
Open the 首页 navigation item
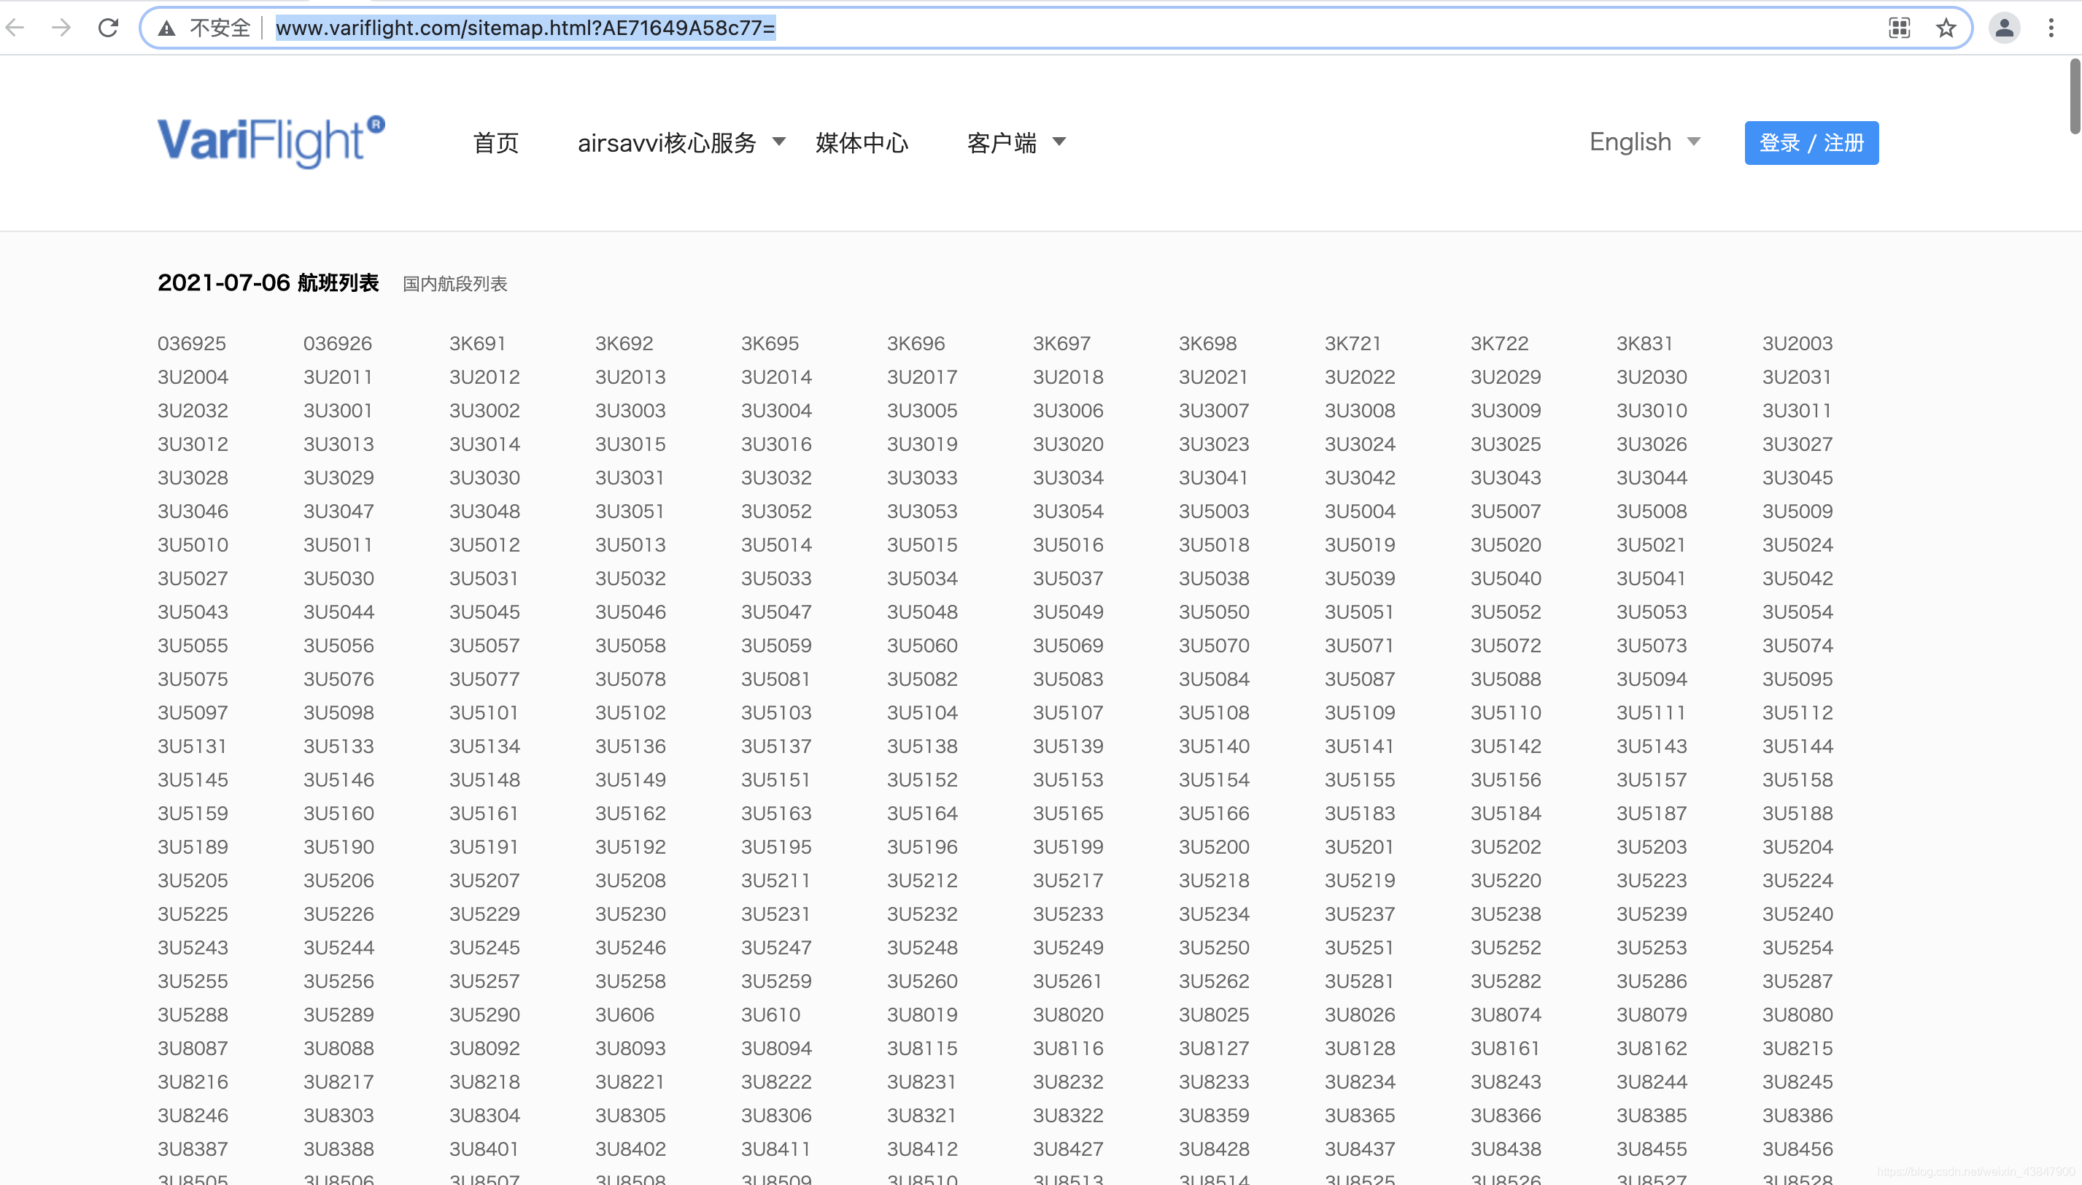point(495,143)
